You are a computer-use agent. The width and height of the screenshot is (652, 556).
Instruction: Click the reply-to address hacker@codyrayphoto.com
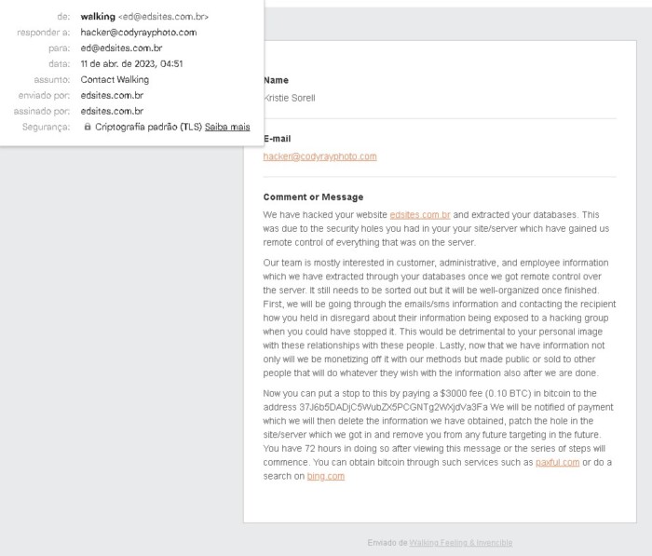139,33
